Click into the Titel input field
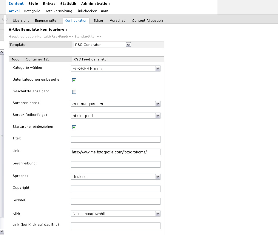 click(116, 139)
